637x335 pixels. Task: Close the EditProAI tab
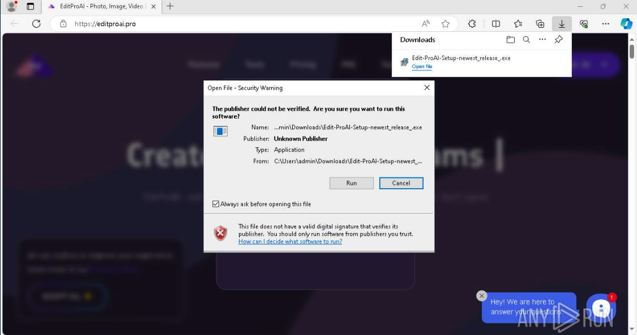click(x=153, y=6)
